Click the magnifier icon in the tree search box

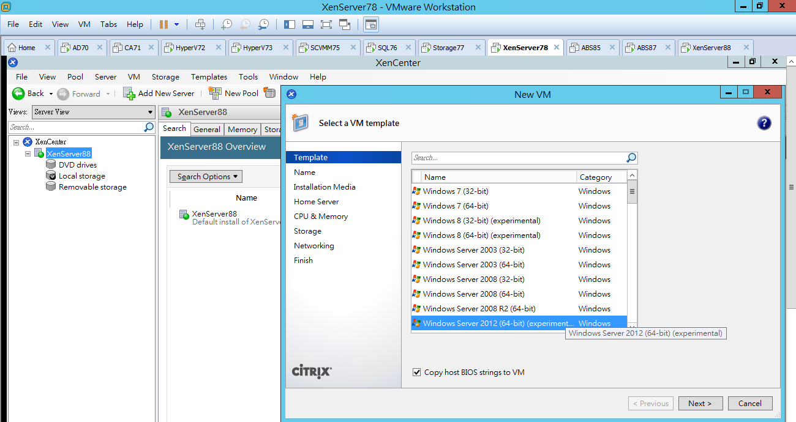click(x=149, y=127)
